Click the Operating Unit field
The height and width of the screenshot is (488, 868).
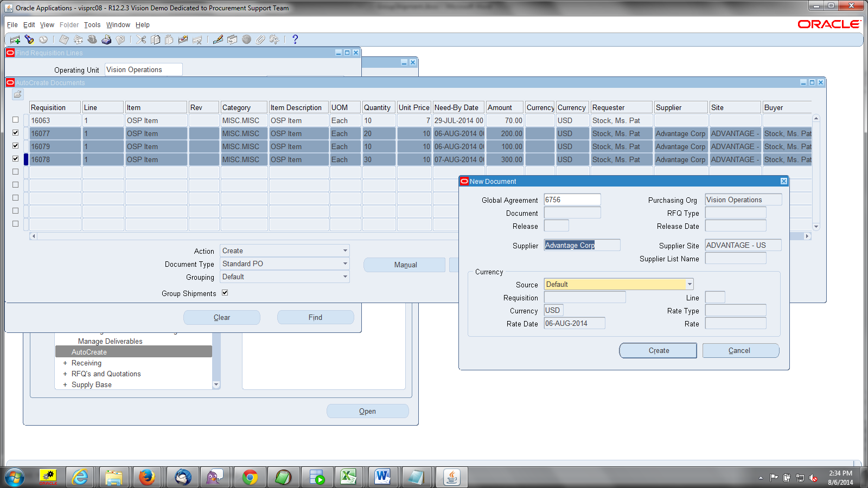(144, 69)
